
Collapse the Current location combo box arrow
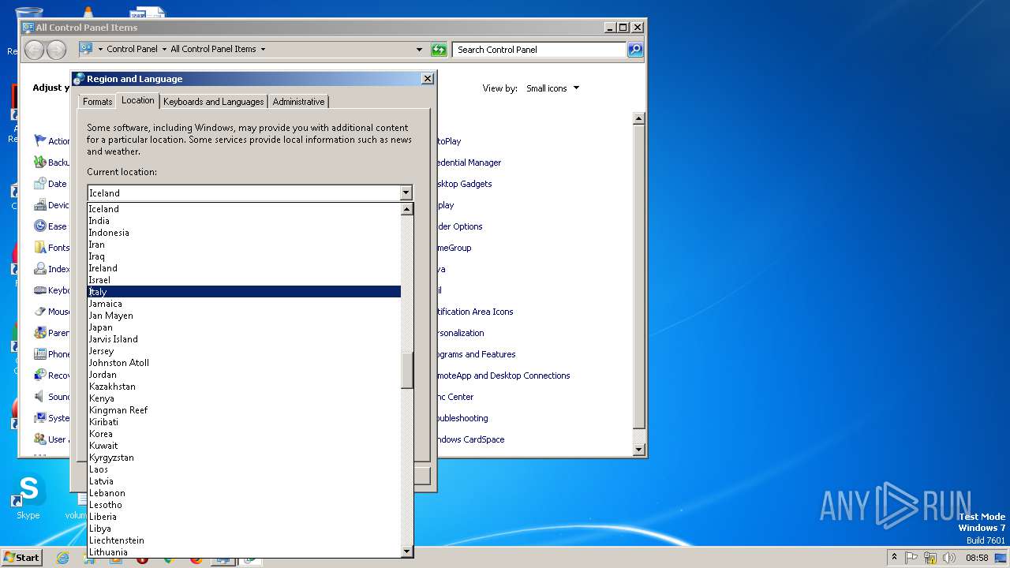[x=406, y=192]
